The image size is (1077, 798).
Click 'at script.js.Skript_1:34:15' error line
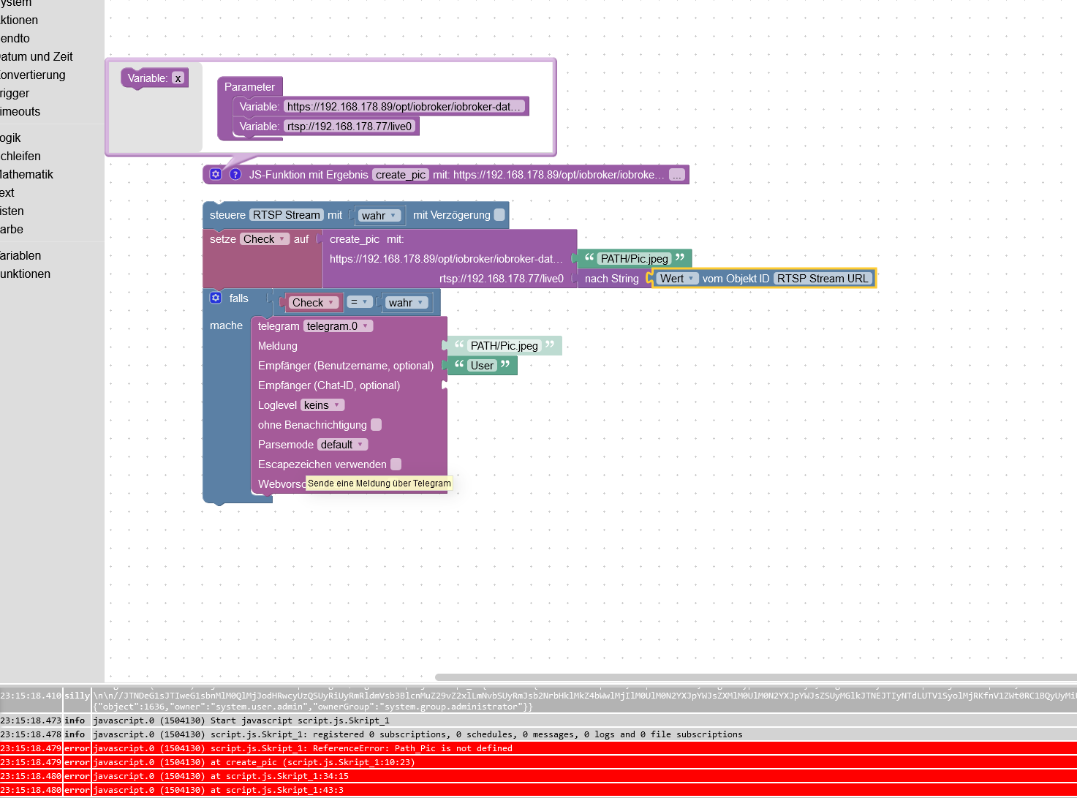pos(538,776)
